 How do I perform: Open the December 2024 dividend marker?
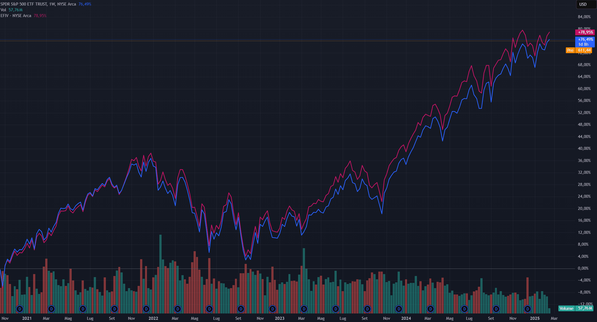(528, 309)
